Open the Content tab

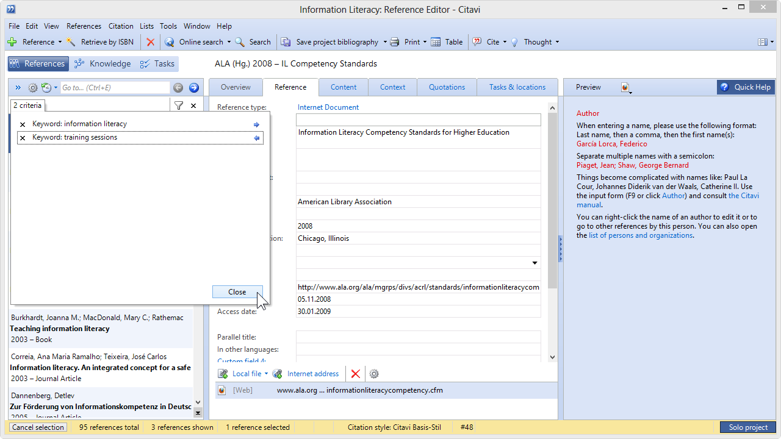344,87
